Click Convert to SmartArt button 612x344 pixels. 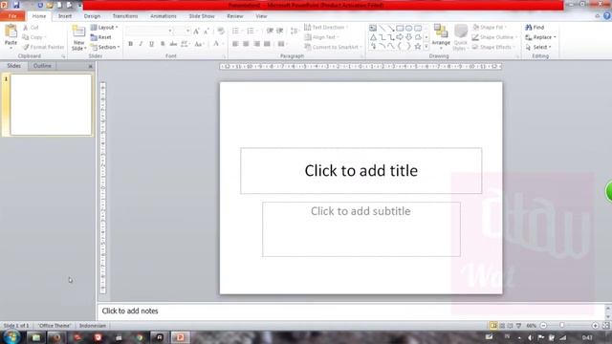[x=333, y=47]
